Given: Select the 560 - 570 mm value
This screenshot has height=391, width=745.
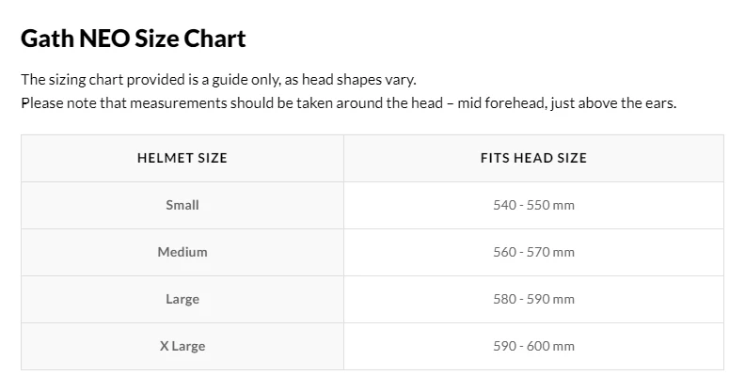Looking at the screenshot, I should pyautogui.click(x=533, y=252).
